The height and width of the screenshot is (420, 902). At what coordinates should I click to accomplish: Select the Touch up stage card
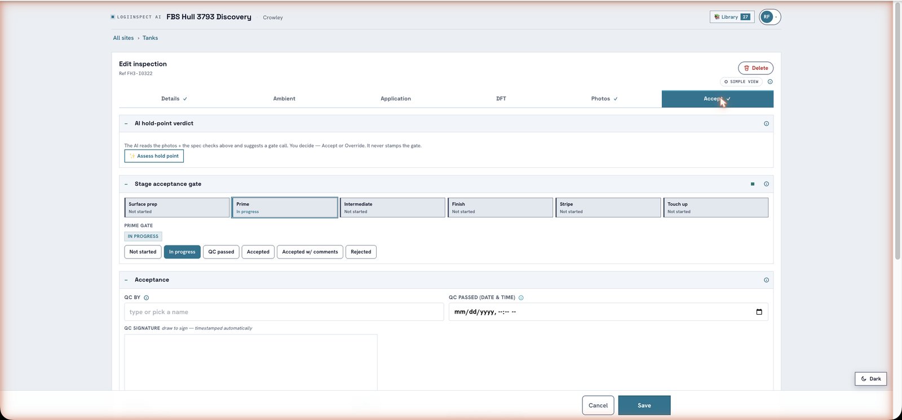tap(716, 207)
